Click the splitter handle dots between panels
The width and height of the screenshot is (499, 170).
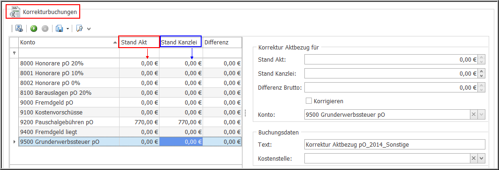(245, 113)
